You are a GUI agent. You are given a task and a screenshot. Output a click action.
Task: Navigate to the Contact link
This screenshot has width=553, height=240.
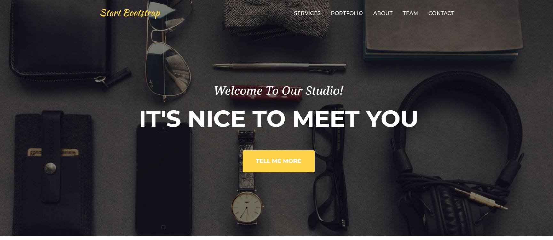pos(441,13)
